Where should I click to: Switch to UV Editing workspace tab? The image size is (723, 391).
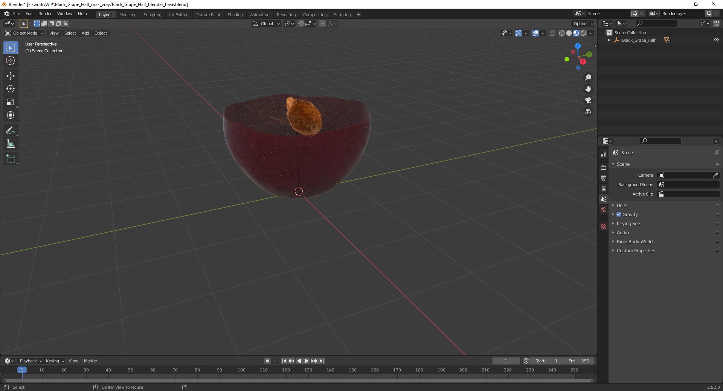(178, 15)
